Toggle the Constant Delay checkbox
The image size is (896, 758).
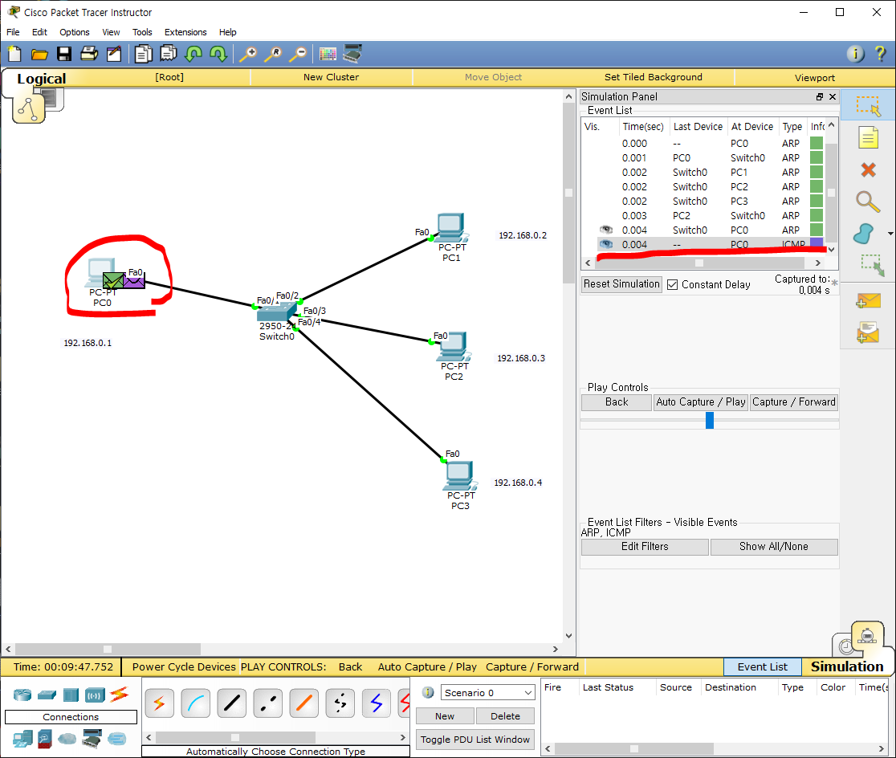click(x=673, y=285)
